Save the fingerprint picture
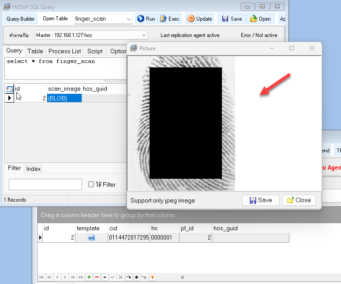This screenshot has width=341, height=284. pyautogui.click(x=260, y=200)
